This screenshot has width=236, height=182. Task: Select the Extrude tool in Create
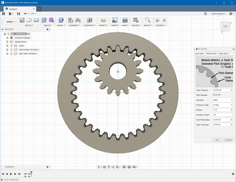[x=44, y=20]
